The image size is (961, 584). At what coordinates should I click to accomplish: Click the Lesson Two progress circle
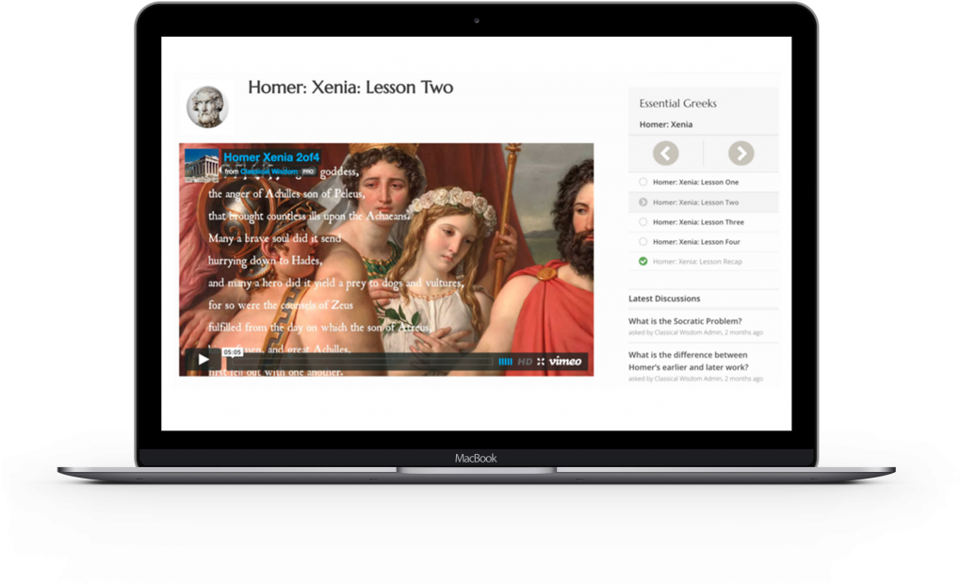point(643,203)
